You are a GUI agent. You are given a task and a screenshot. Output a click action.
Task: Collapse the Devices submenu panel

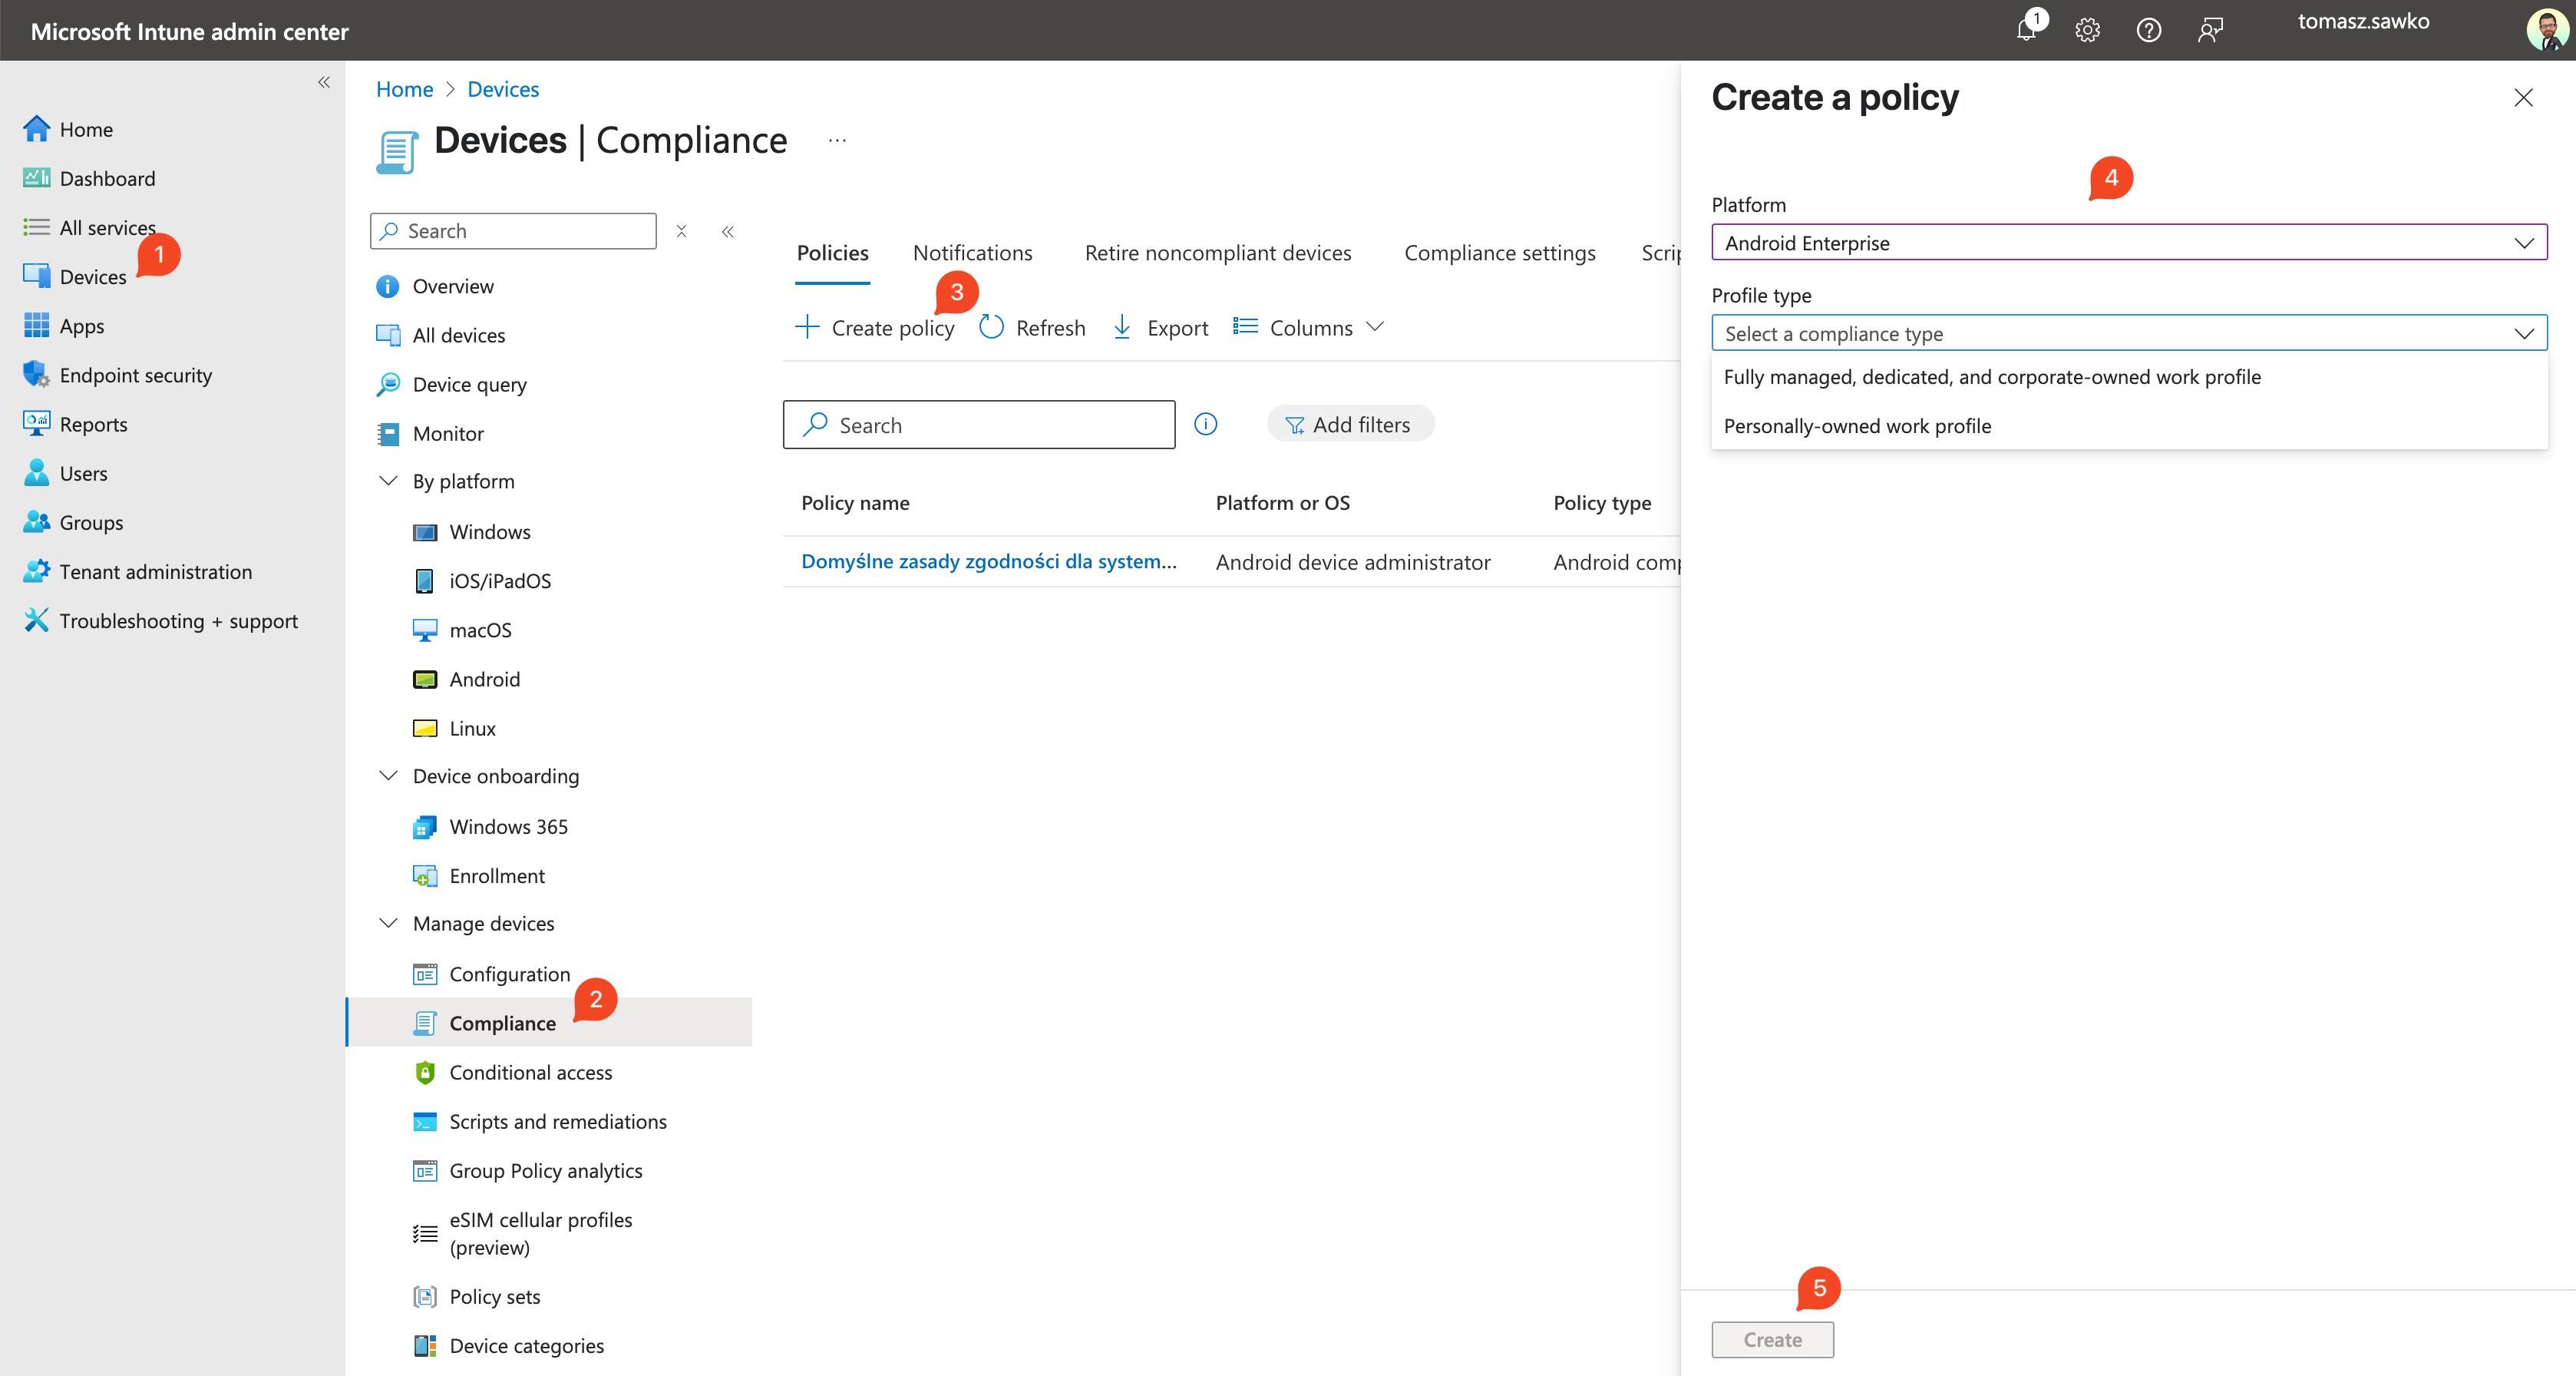pyautogui.click(x=728, y=231)
